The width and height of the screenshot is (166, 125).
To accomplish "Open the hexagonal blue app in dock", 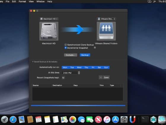I will pos(153,119).
